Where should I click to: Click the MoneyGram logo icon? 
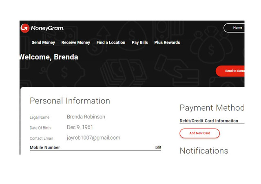tap(25, 28)
